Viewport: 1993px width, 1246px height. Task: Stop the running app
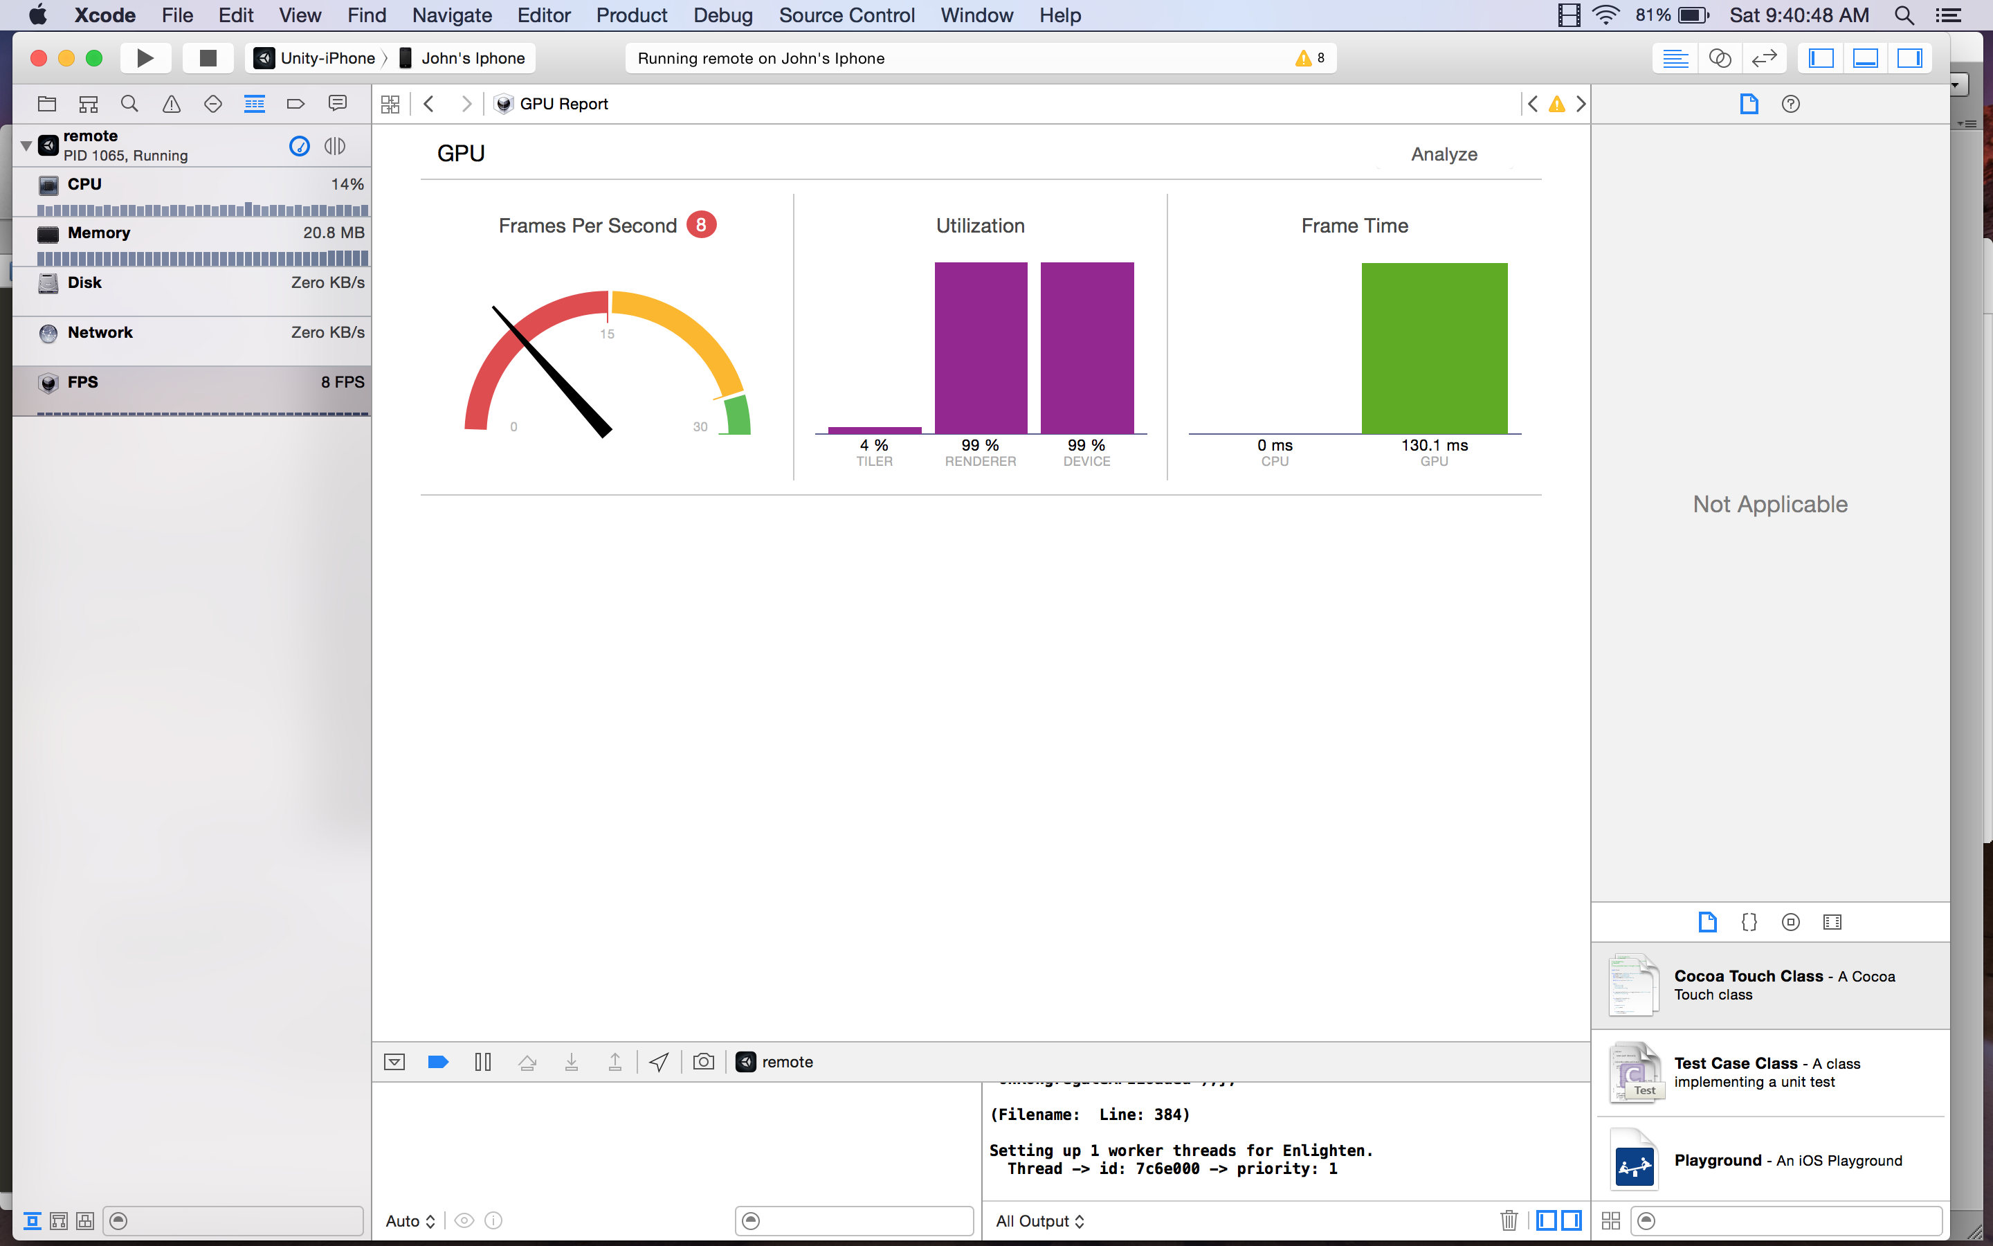coord(208,57)
